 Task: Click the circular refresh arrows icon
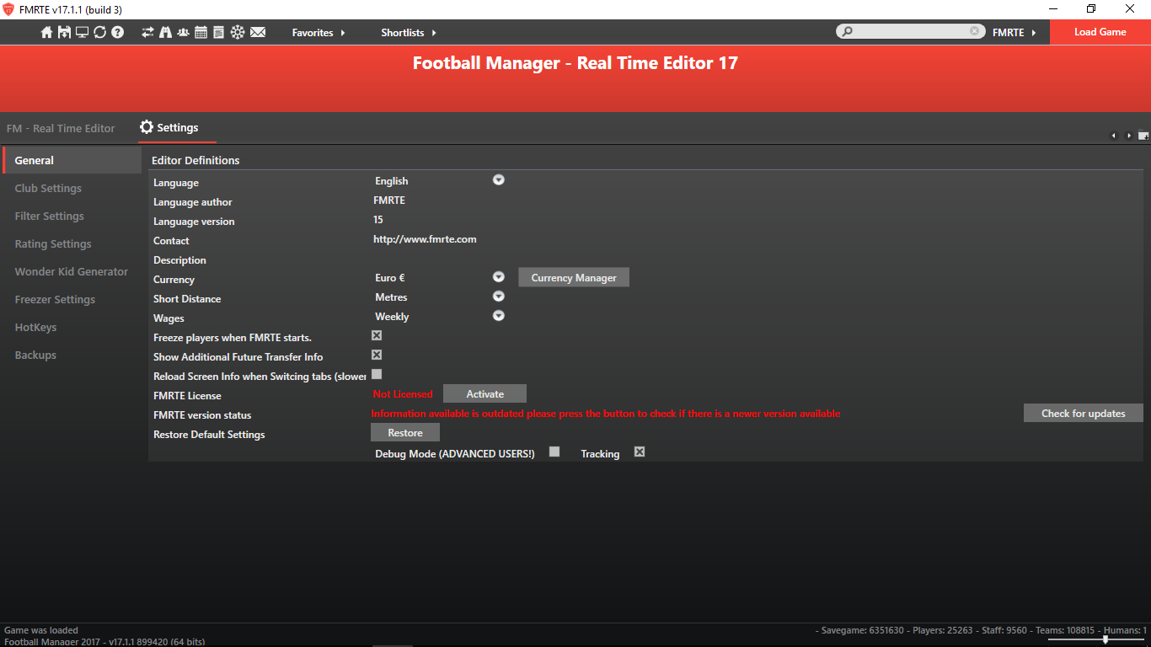click(99, 32)
